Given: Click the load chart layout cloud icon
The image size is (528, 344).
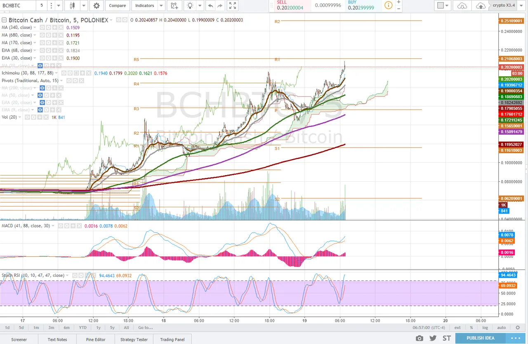Looking at the screenshot, I should 462,6.
